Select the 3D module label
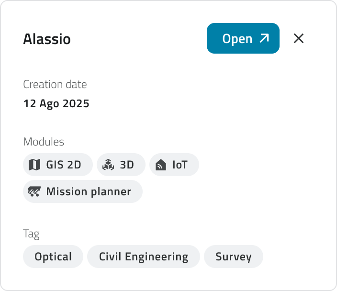Viewport: 337px width, 291px height. click(126, 165)
